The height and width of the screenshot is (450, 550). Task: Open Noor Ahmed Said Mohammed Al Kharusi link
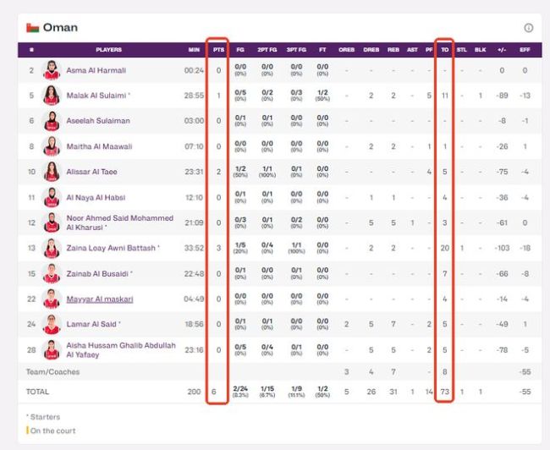[119, 222]
